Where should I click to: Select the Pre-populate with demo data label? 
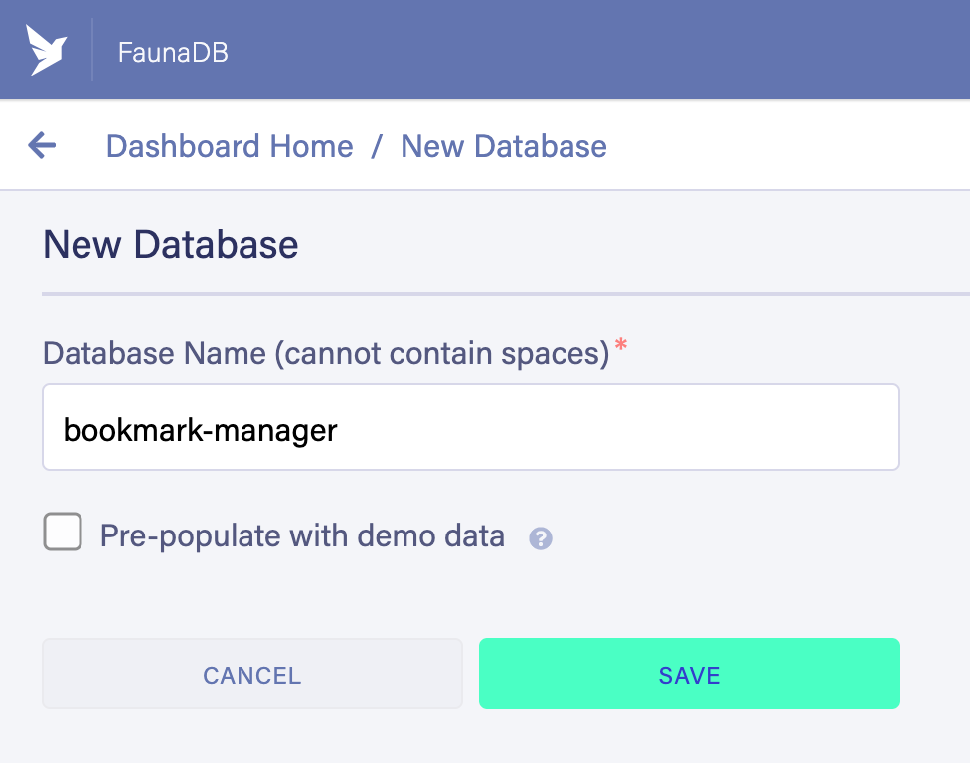point(302,536)
